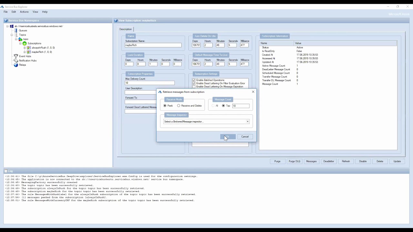413x232 pixels.
Task: Open the BrokeredMessage inspector dropdown
Action: pyautogui.click(x=247, y=121)
